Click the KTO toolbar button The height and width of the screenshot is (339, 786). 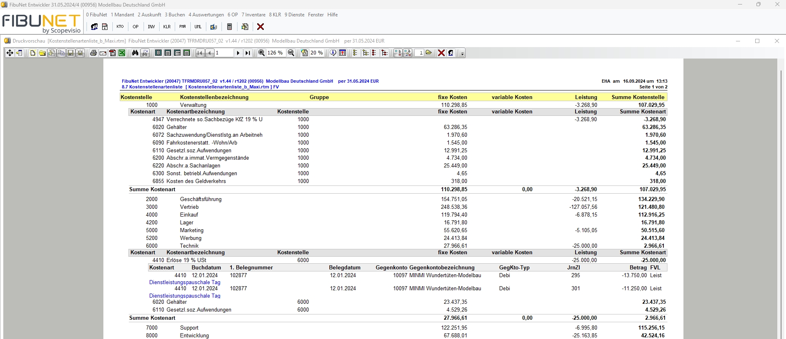120,27
